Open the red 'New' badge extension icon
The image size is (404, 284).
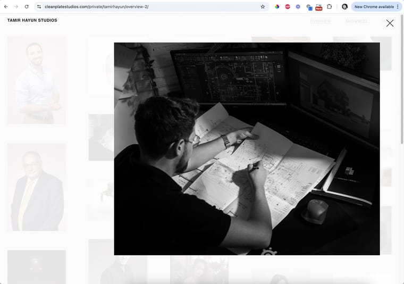318,7
